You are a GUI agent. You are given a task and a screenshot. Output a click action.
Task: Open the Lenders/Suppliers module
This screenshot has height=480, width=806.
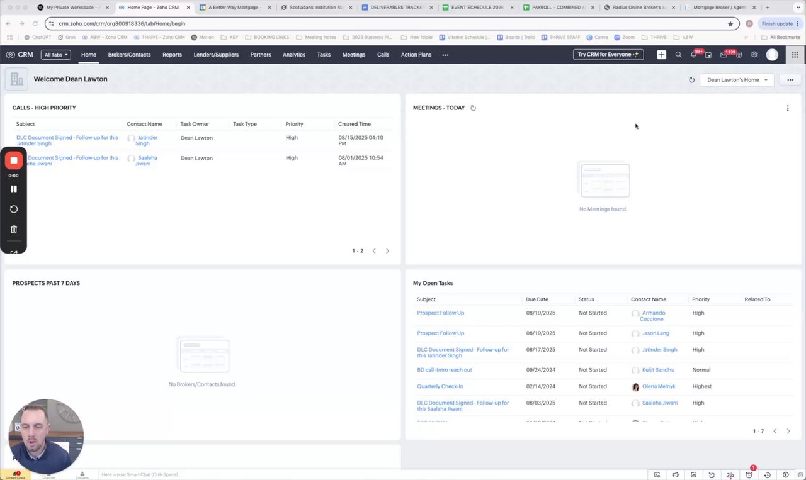(216, 55)
